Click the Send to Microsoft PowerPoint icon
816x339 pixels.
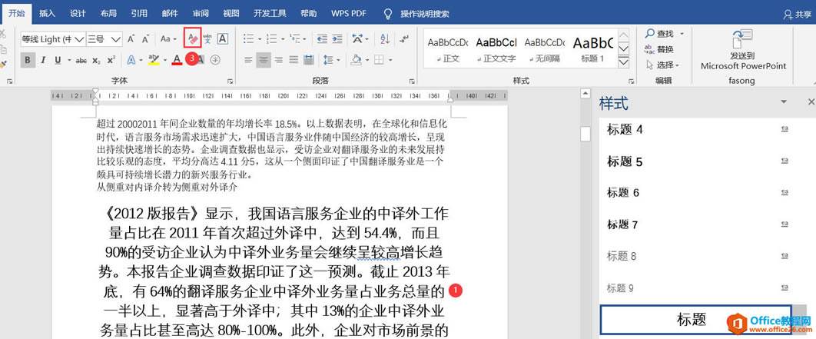tap(743, 39)
